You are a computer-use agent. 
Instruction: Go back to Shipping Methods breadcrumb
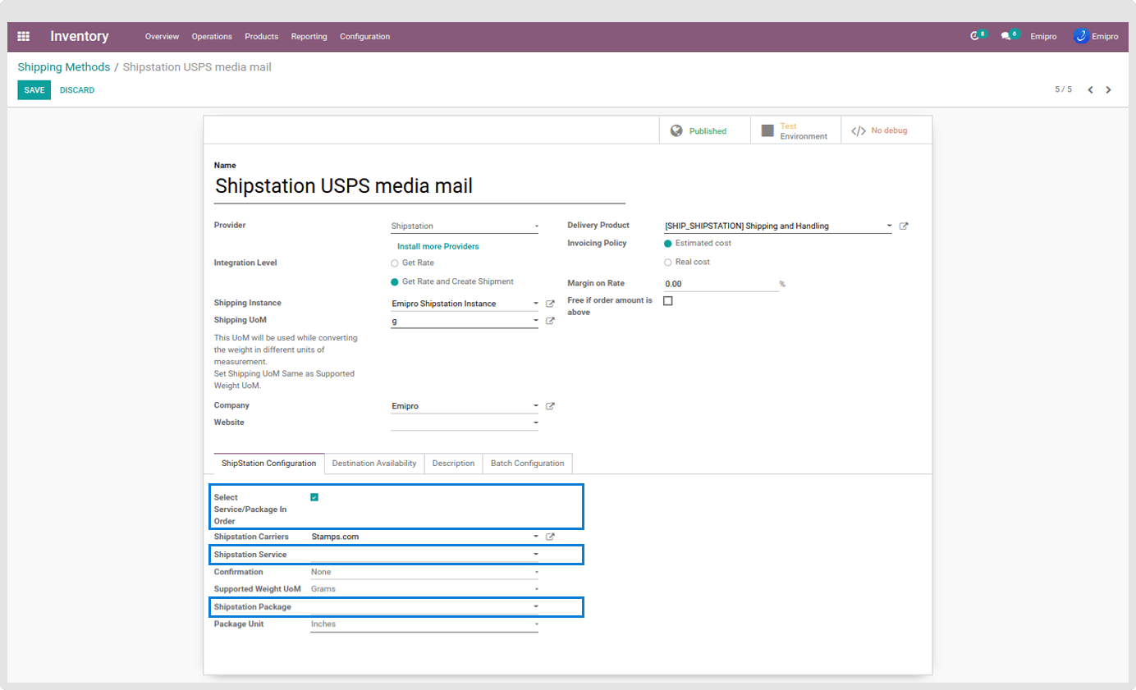pyautogui.click(x=64, y=67)
